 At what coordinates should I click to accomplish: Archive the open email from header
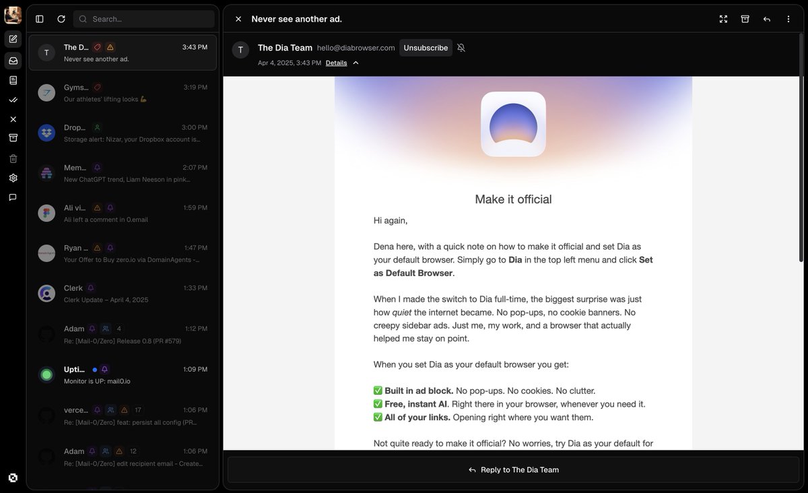(x=745, y=19)
